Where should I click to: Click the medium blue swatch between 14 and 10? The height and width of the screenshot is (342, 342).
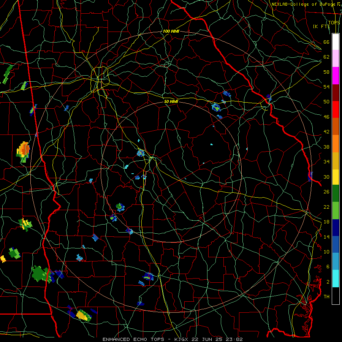click(x=336, y=244)
